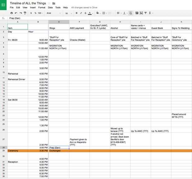Open the Insert menu
The image size is (192, 179).
pyautogui.click(x=33, y=7)
